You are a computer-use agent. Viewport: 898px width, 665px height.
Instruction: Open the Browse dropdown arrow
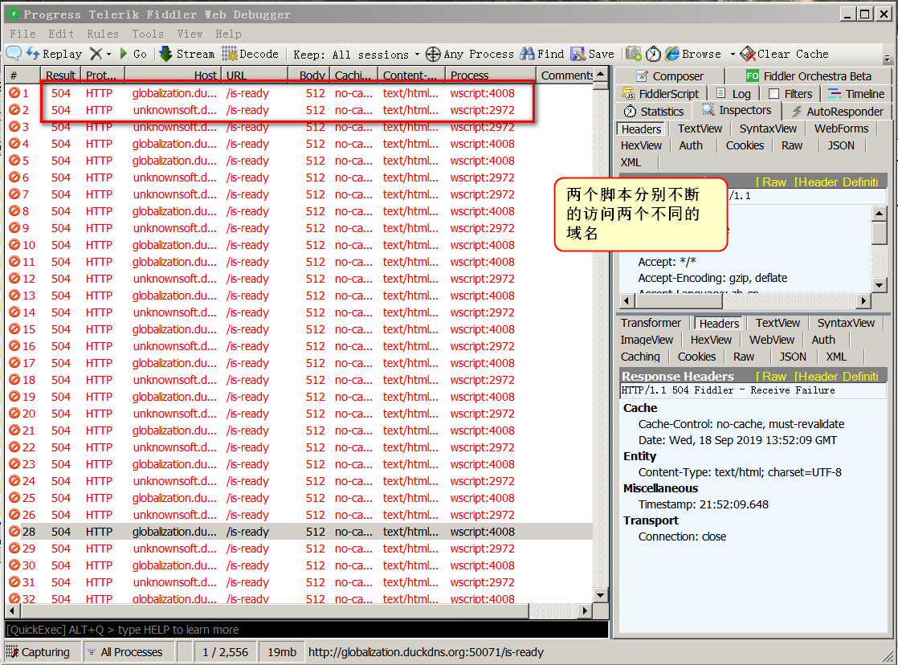click(733, 55)
